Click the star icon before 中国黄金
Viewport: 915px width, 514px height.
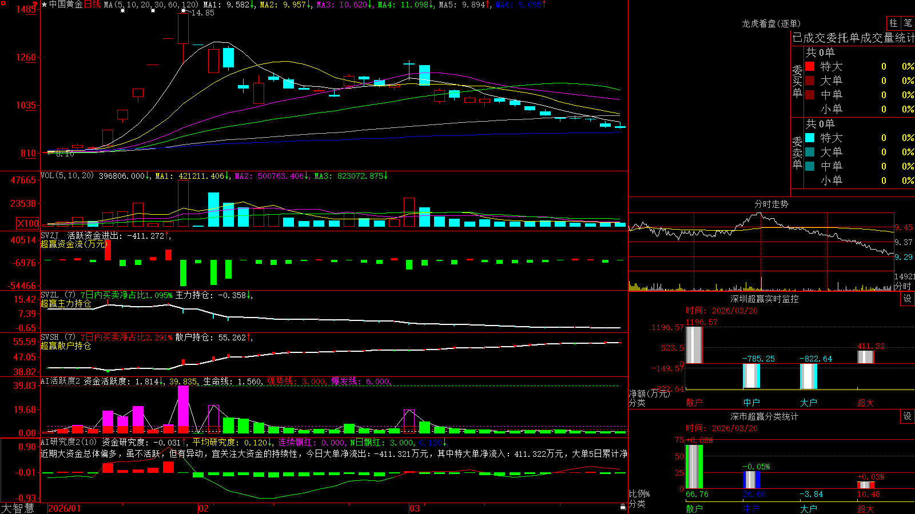click(x=45, y=5)
